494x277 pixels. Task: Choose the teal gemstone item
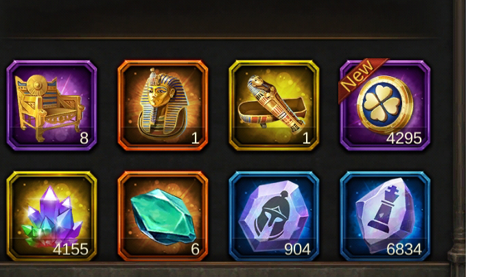(163, 216)
